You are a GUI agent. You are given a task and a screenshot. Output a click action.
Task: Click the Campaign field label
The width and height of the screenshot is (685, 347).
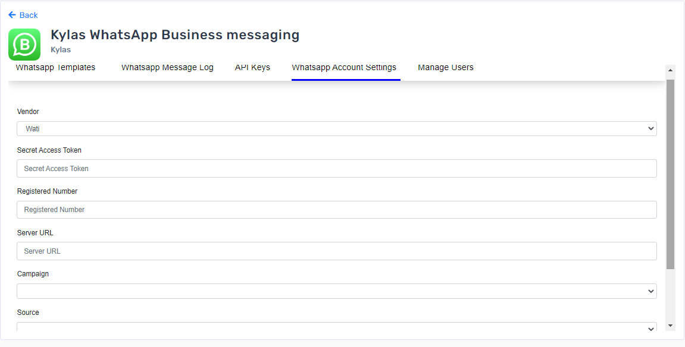(33, 274)
